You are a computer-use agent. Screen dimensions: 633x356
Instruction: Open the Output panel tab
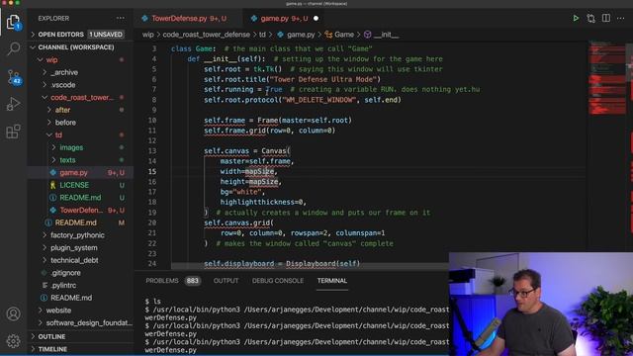[x=226, y=281]
